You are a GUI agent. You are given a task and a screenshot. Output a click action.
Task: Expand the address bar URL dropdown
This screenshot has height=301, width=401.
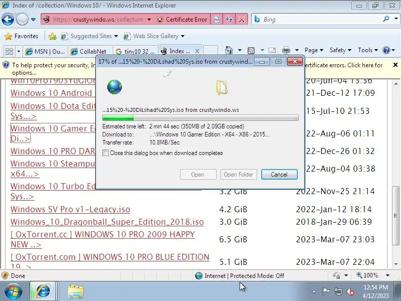tap(149, 20)
